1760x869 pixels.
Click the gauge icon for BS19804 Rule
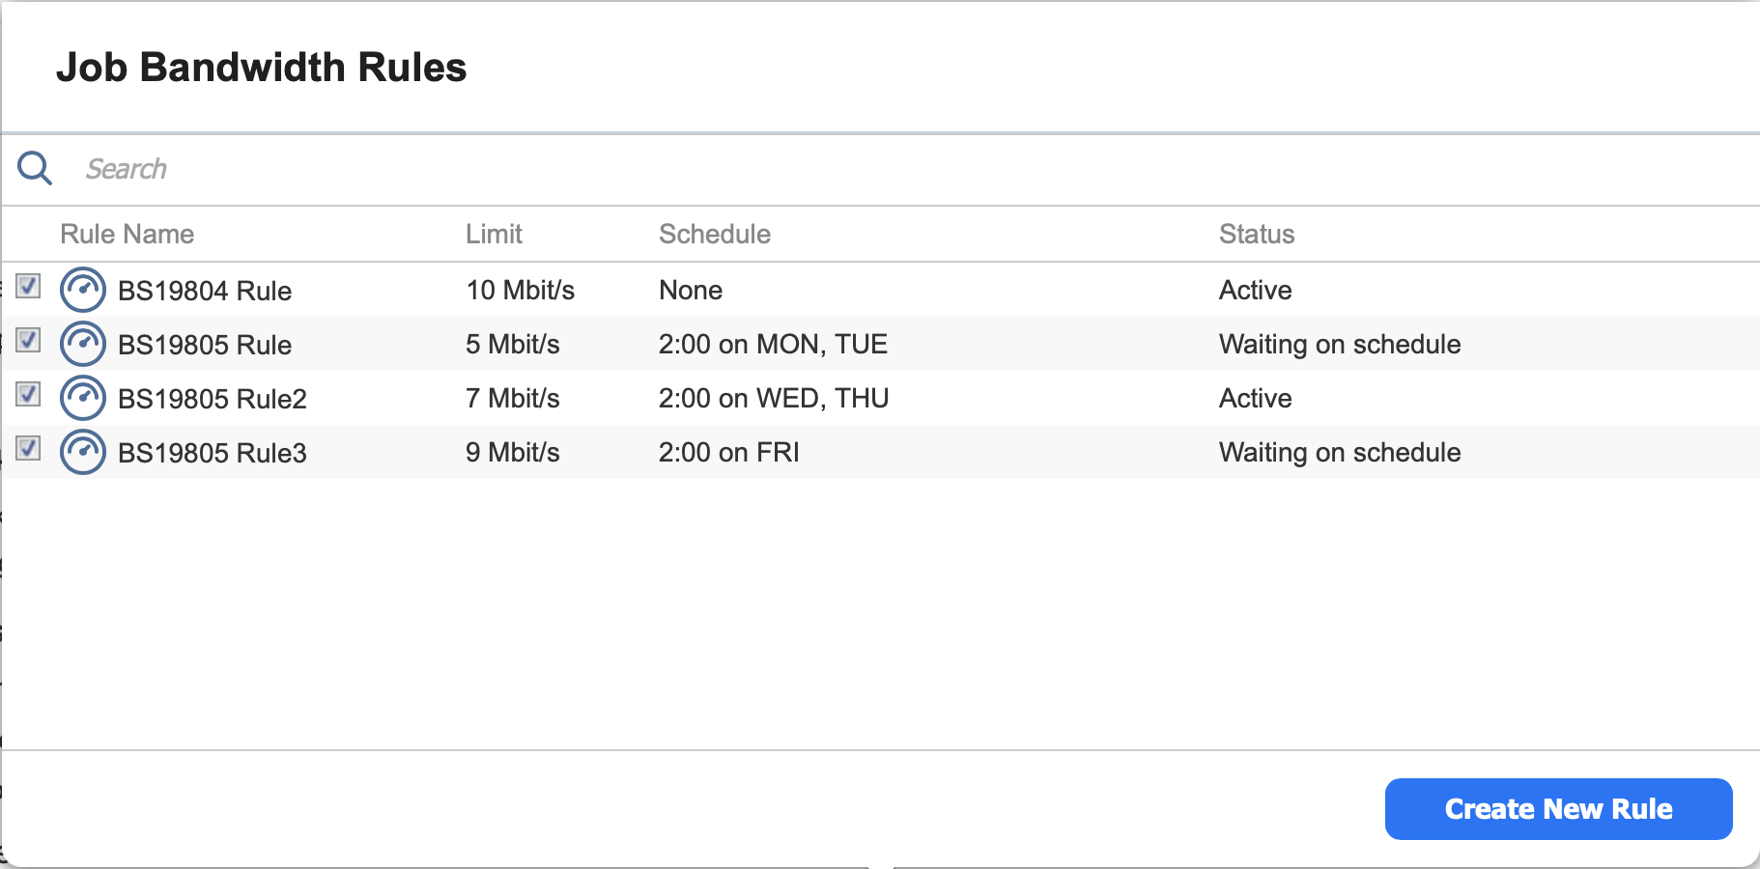(83, 290)
